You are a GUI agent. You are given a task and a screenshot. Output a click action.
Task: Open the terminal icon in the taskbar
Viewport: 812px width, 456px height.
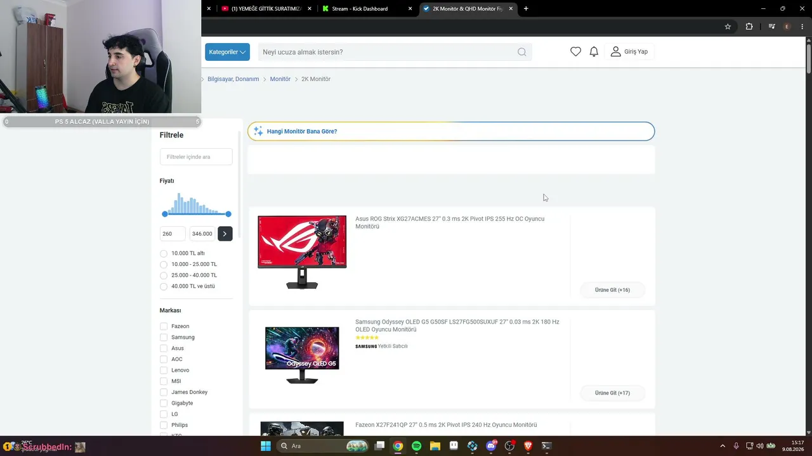pos(546,446)
